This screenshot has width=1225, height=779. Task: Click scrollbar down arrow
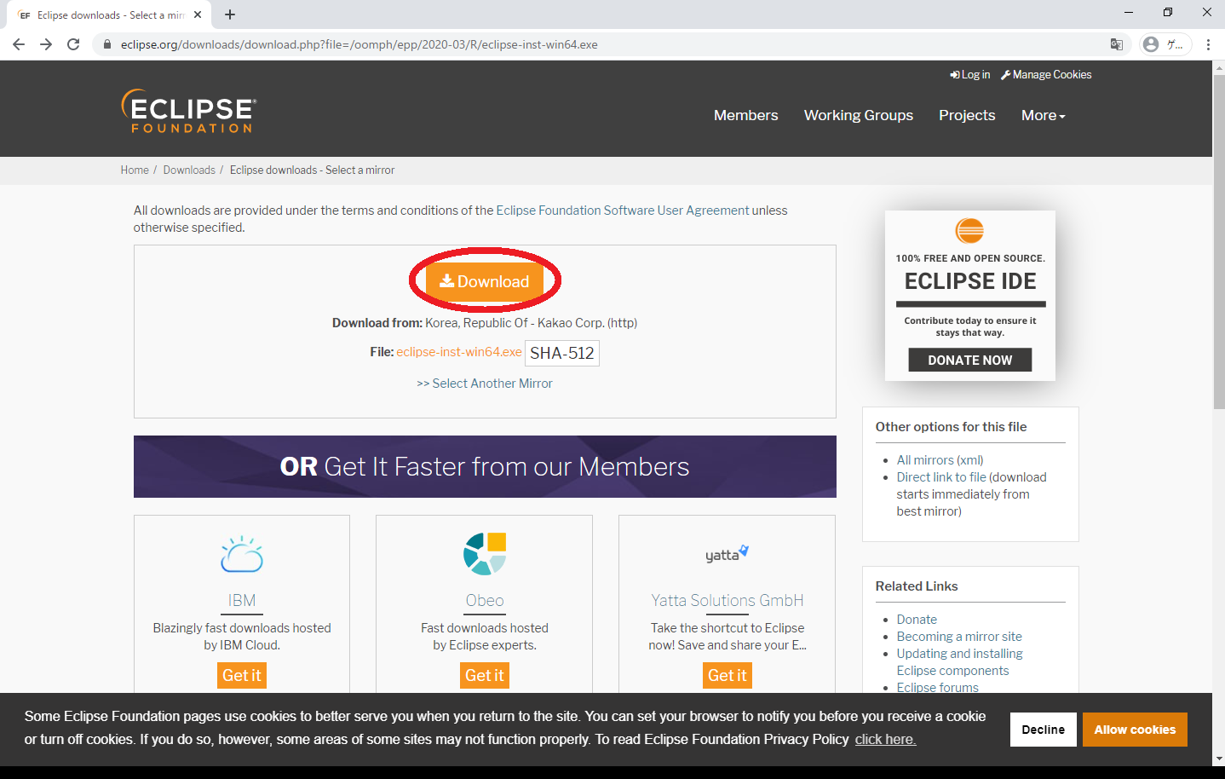pyautogui.click(x=1218, y=759)
